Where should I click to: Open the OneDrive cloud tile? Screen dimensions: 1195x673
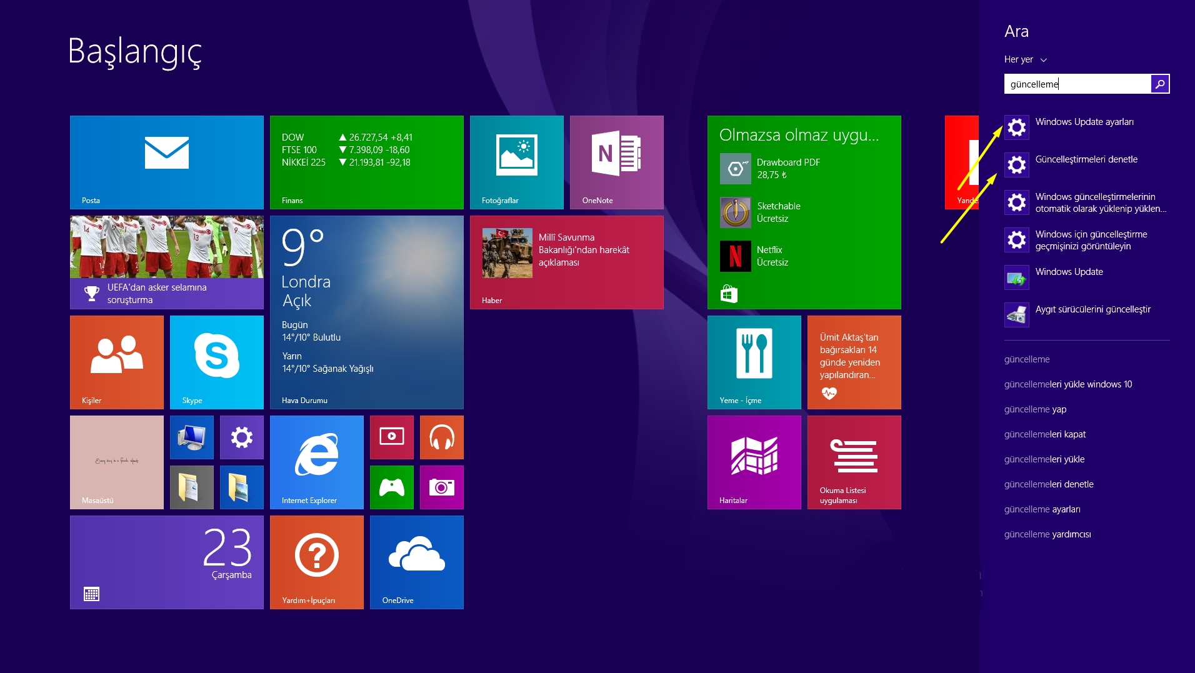416,562
